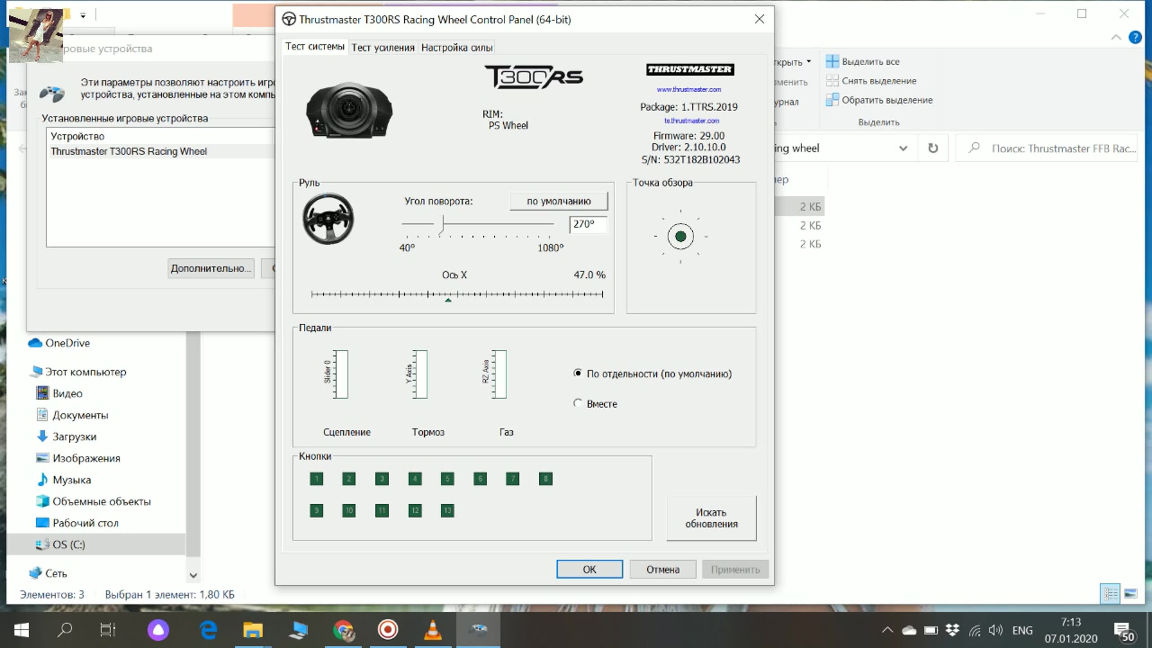
Task: Click the Explorer refresh button
Action: pos(933,148)
